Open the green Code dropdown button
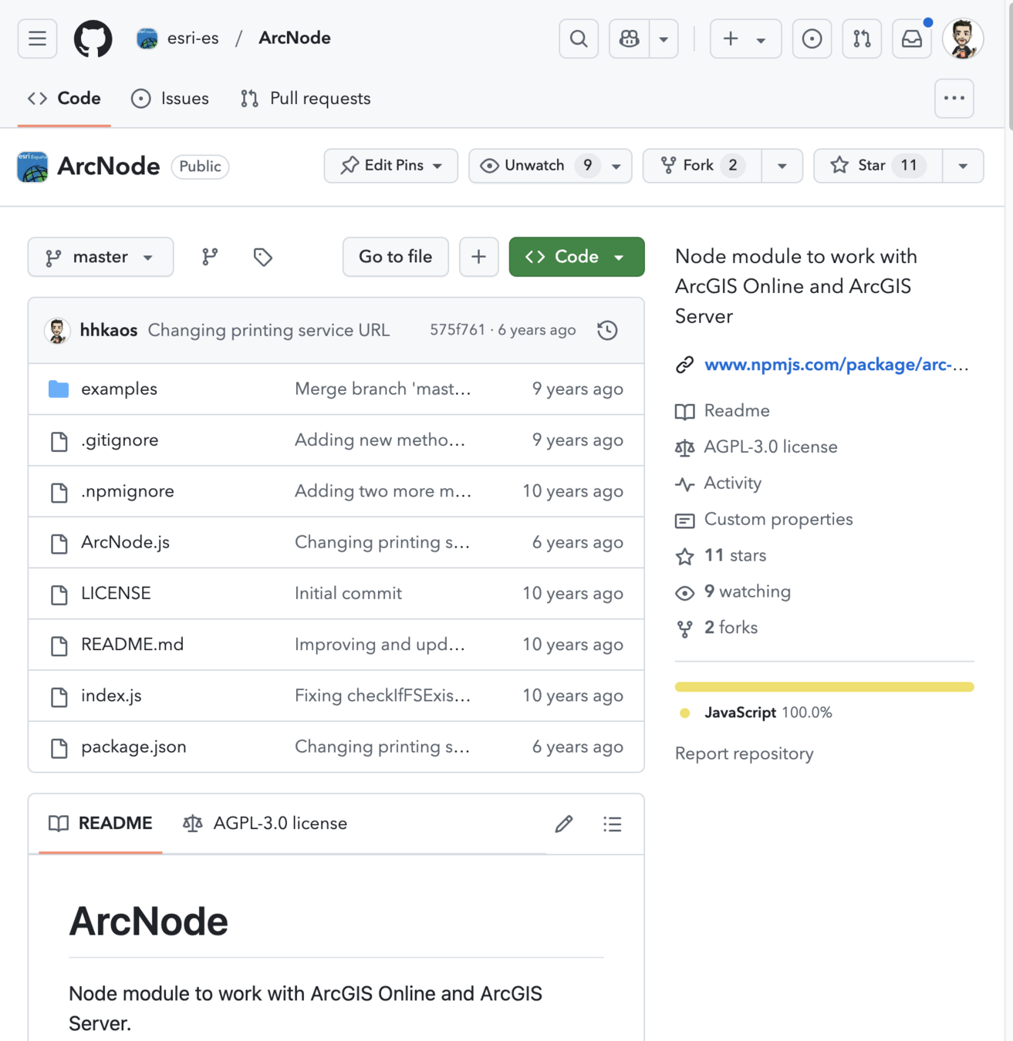The image size is (1013, 1041). 576,257
